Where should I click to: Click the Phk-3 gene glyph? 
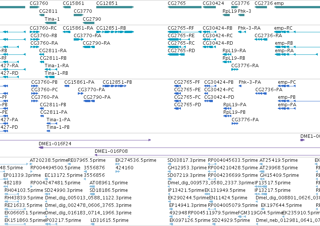point(241,15)
